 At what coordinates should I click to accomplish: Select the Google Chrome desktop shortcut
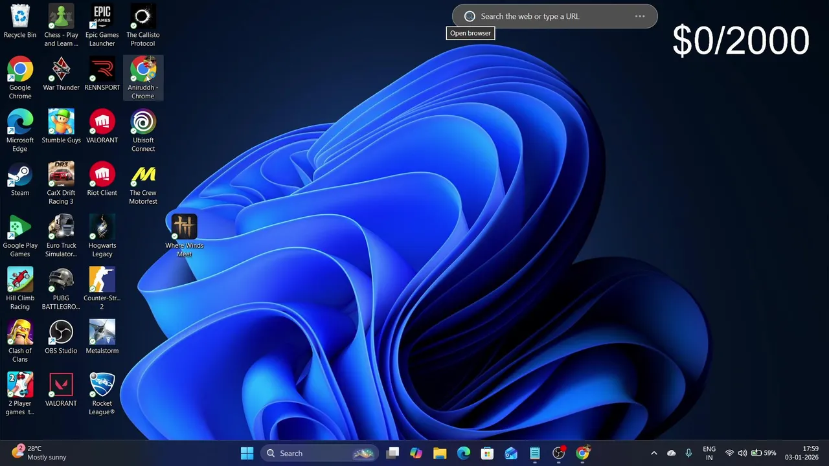click(x=20, y=78)
